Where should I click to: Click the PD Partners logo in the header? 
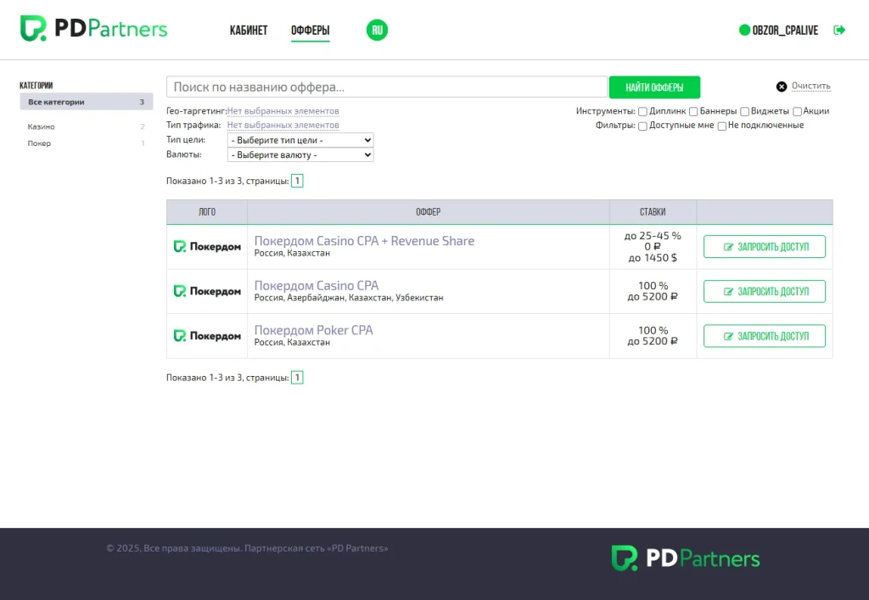click(x=93, y=29)
